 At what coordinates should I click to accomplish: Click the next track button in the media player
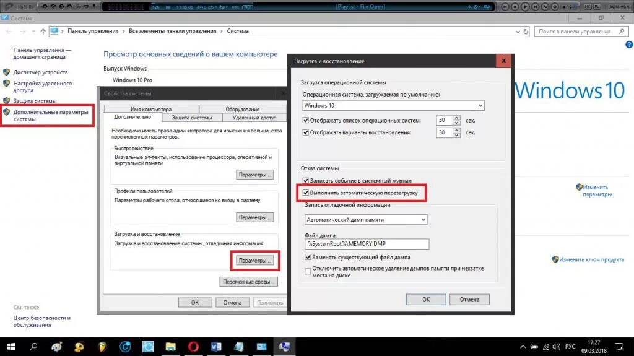[x=536, y=6]
